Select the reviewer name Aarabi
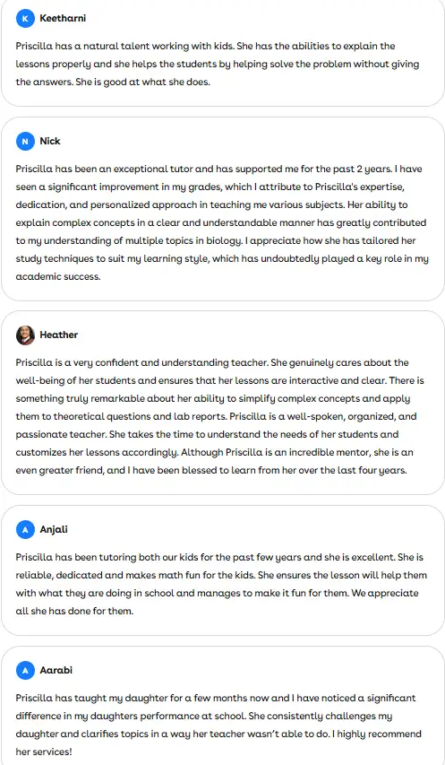This screenshot has height=765, width=445. click(56, 670)
